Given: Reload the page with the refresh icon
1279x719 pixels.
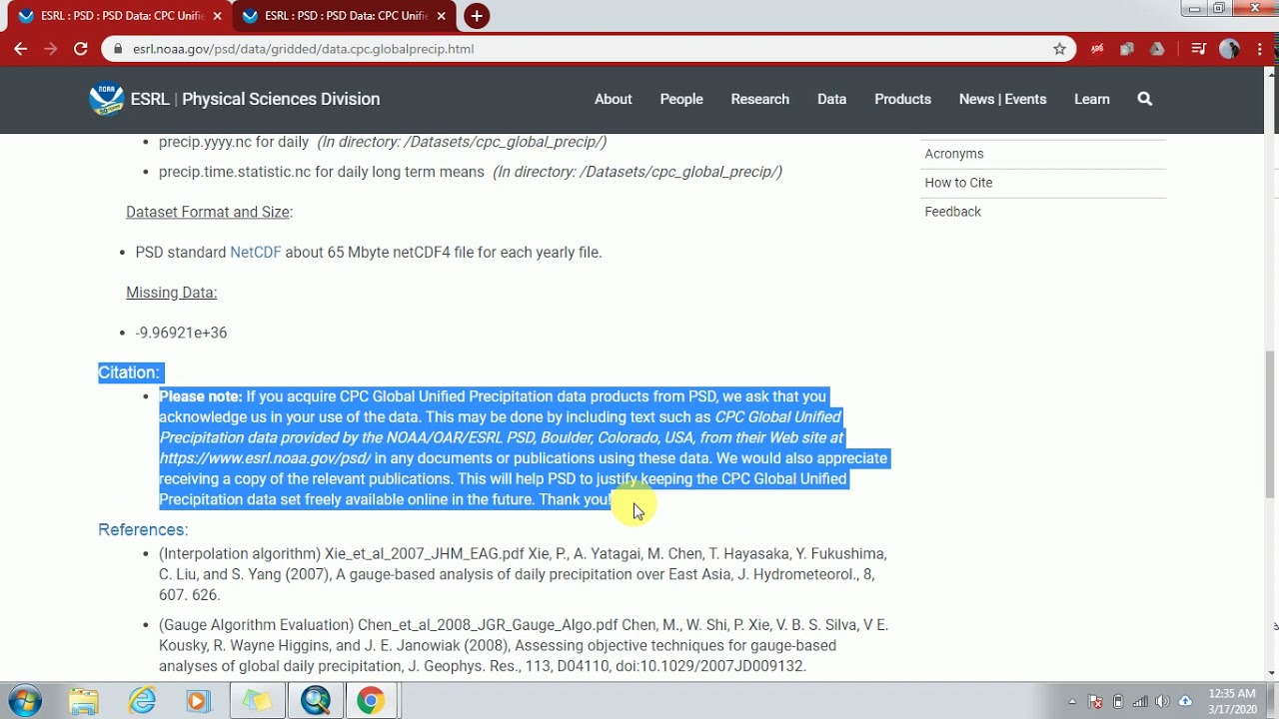Looking at the screenshot, I should point(81,49).
